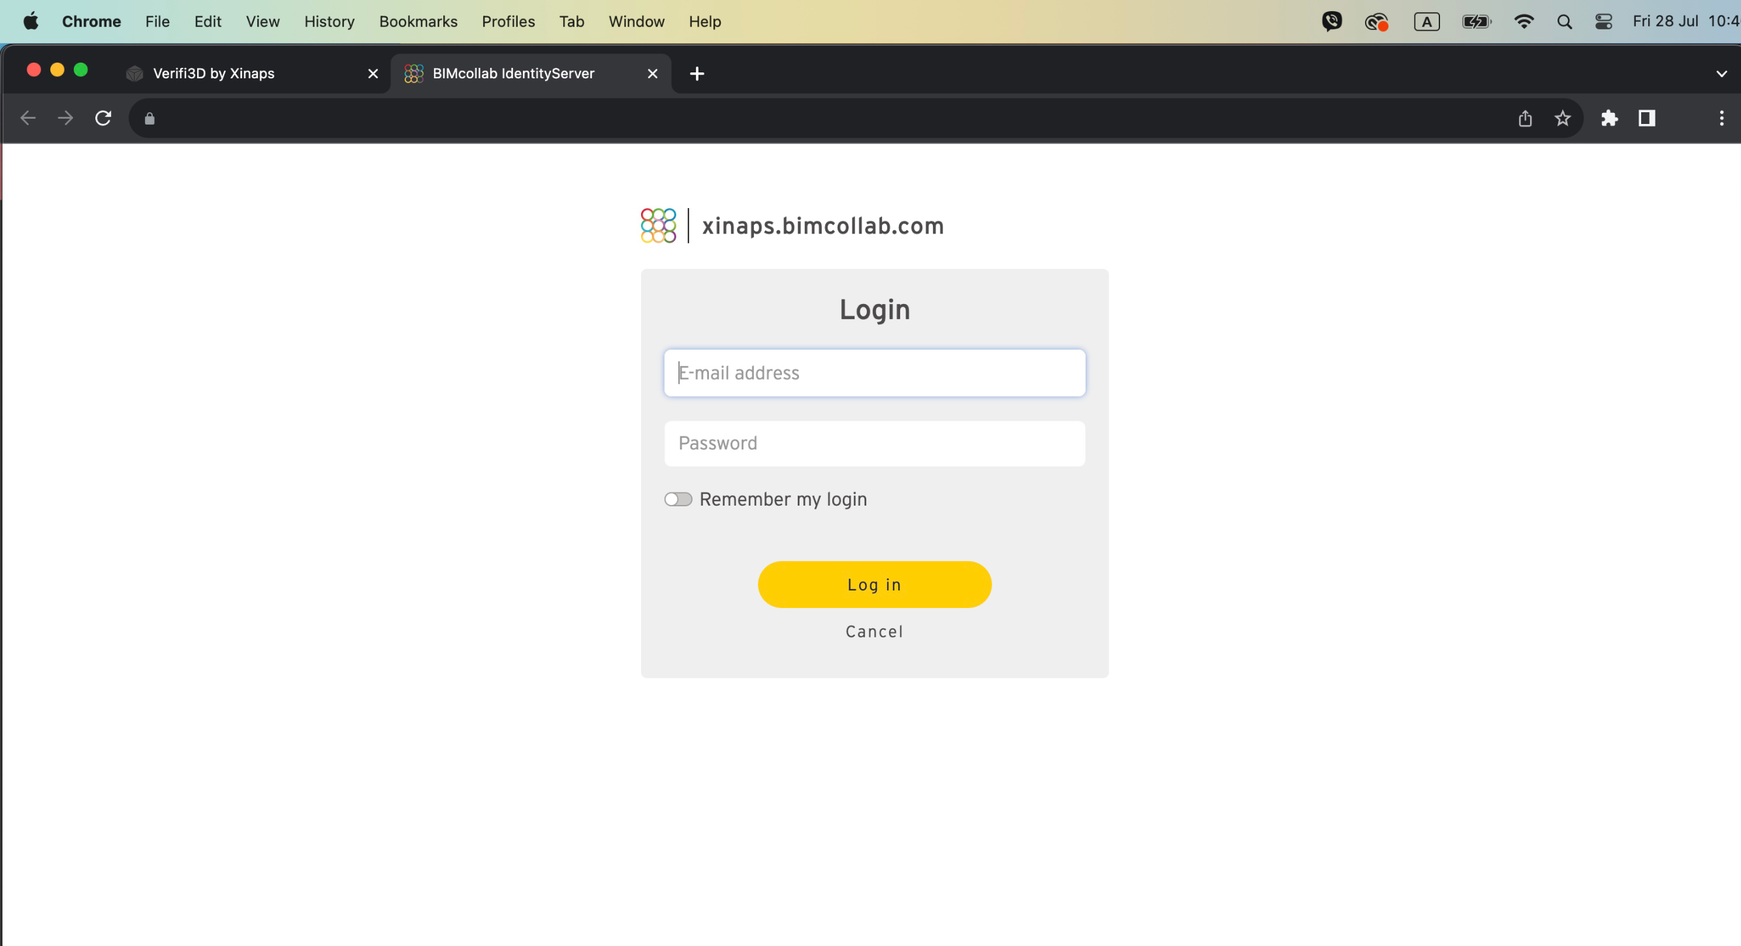Click the battery status icon
1741x946 pixels.
(x=1476, y=22)
